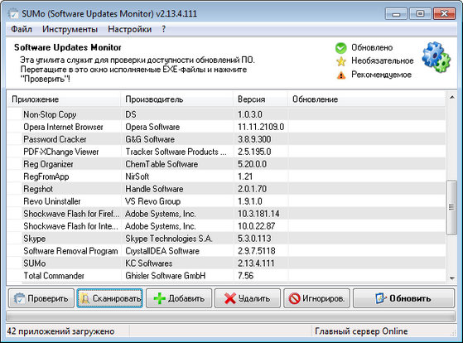Viewport: 463px width, 343px height.
Task: Click the list scrollbar down arrow
Action: (x=451, y=278)
